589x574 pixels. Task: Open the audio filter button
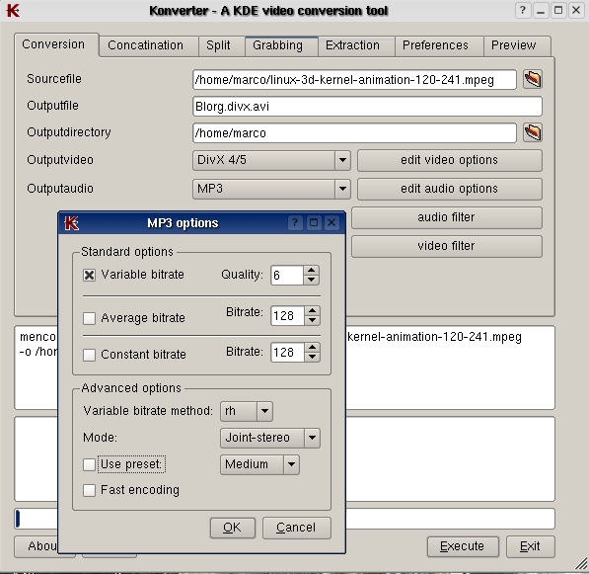(446, 217)
